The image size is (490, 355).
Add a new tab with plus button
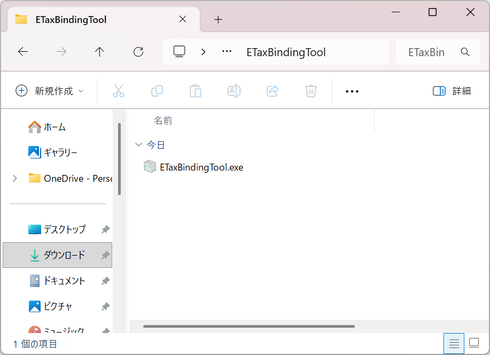tap(218, 20)
